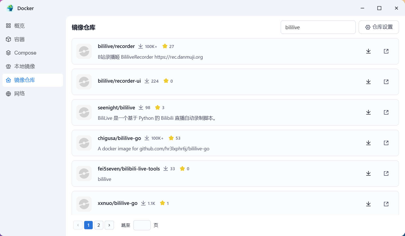Click the seenight/bililive title text
405x236 pixels.
click(116, 108)
